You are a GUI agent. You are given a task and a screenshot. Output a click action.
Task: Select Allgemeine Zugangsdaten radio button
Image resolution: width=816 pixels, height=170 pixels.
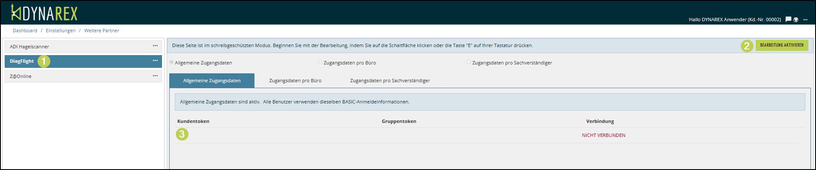172,62
